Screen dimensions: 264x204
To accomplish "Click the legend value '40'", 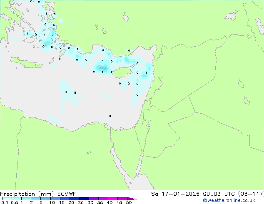I will coord(110,202).
